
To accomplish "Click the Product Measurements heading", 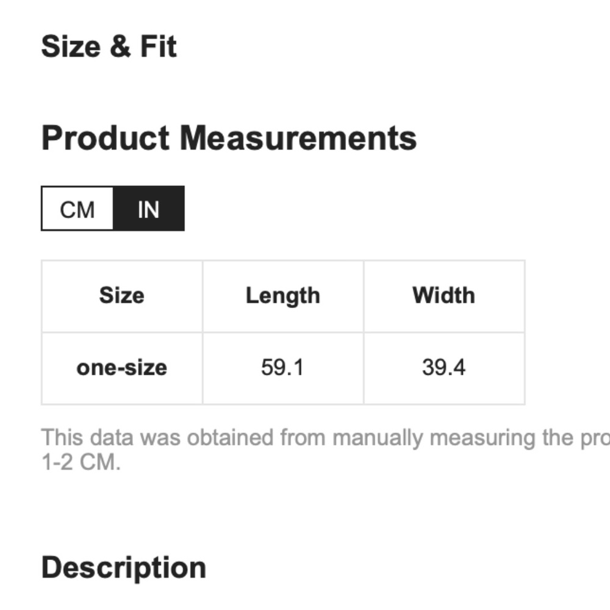I will 229,138.
